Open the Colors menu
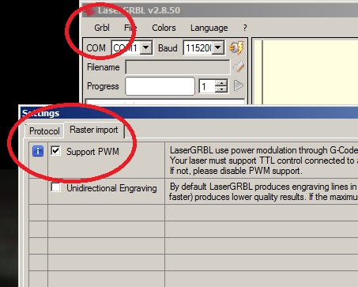The width and height of the screenshot is (358, 287). pos(164,28)
